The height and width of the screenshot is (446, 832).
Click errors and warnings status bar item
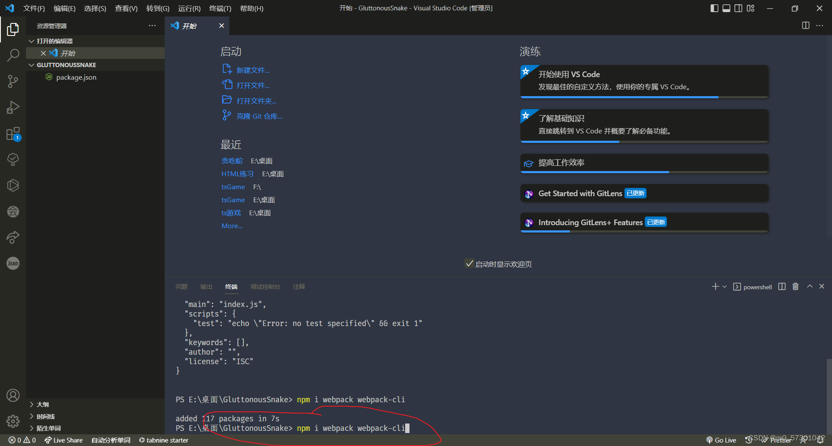tap(22, 440)
